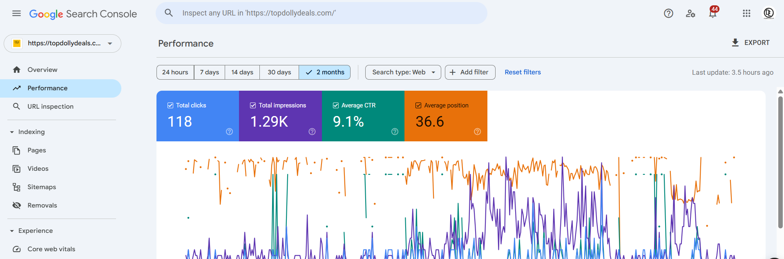Open the notifications bell icon
The width and height of the screenshot is (784, 259).
[x=713, y=13]
